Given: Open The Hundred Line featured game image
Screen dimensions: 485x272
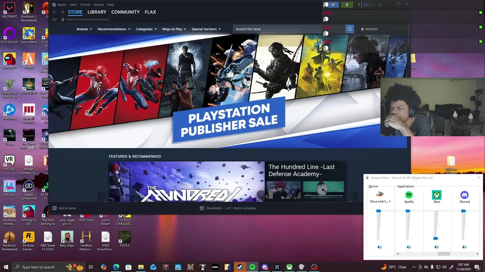Looking at the screenshot, I should coord(187,181).
